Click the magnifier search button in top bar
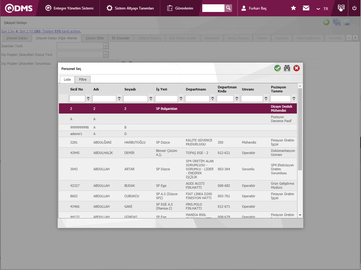Image resolution: width=361 pixels, height=270 pixels. click(x=228, y=8)
